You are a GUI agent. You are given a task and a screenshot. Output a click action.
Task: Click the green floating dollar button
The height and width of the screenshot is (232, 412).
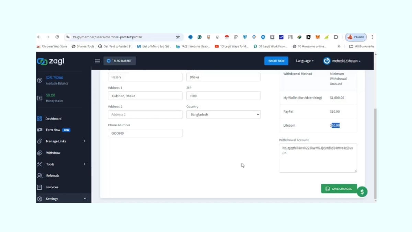(362, 192)
